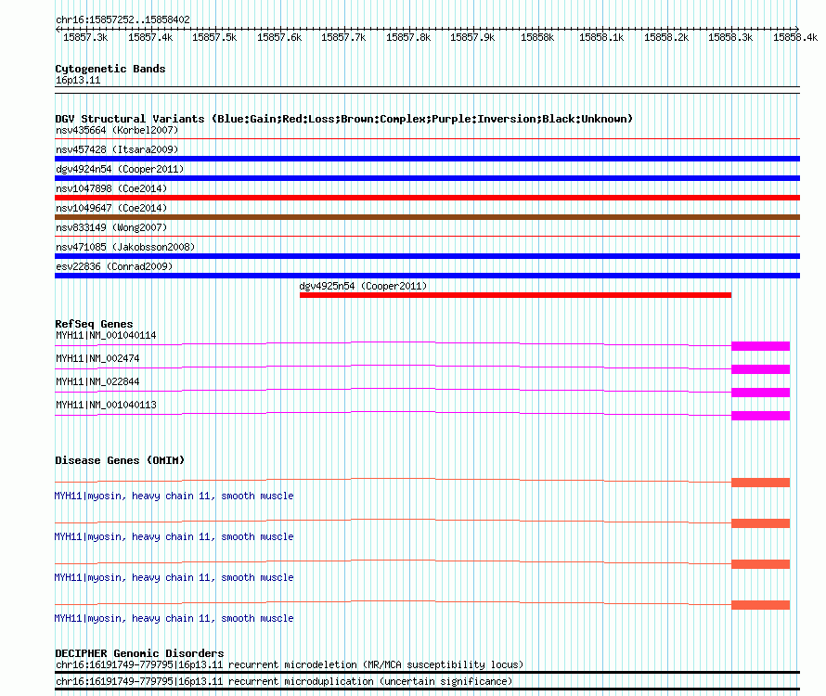Click the 16p13.11 cytogenetic band label
The height and width of the screenshot is (696, 826).
click(78, 80)
